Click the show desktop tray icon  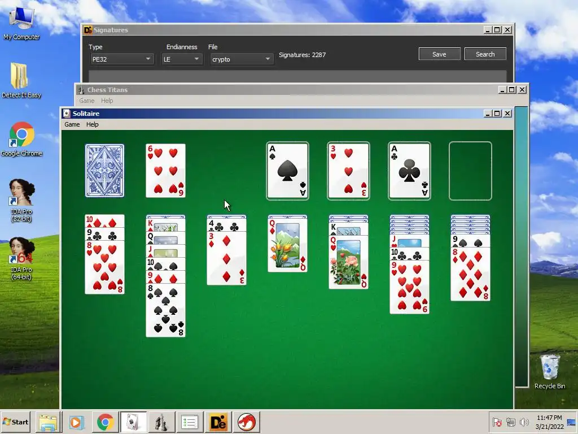point(572,422)
